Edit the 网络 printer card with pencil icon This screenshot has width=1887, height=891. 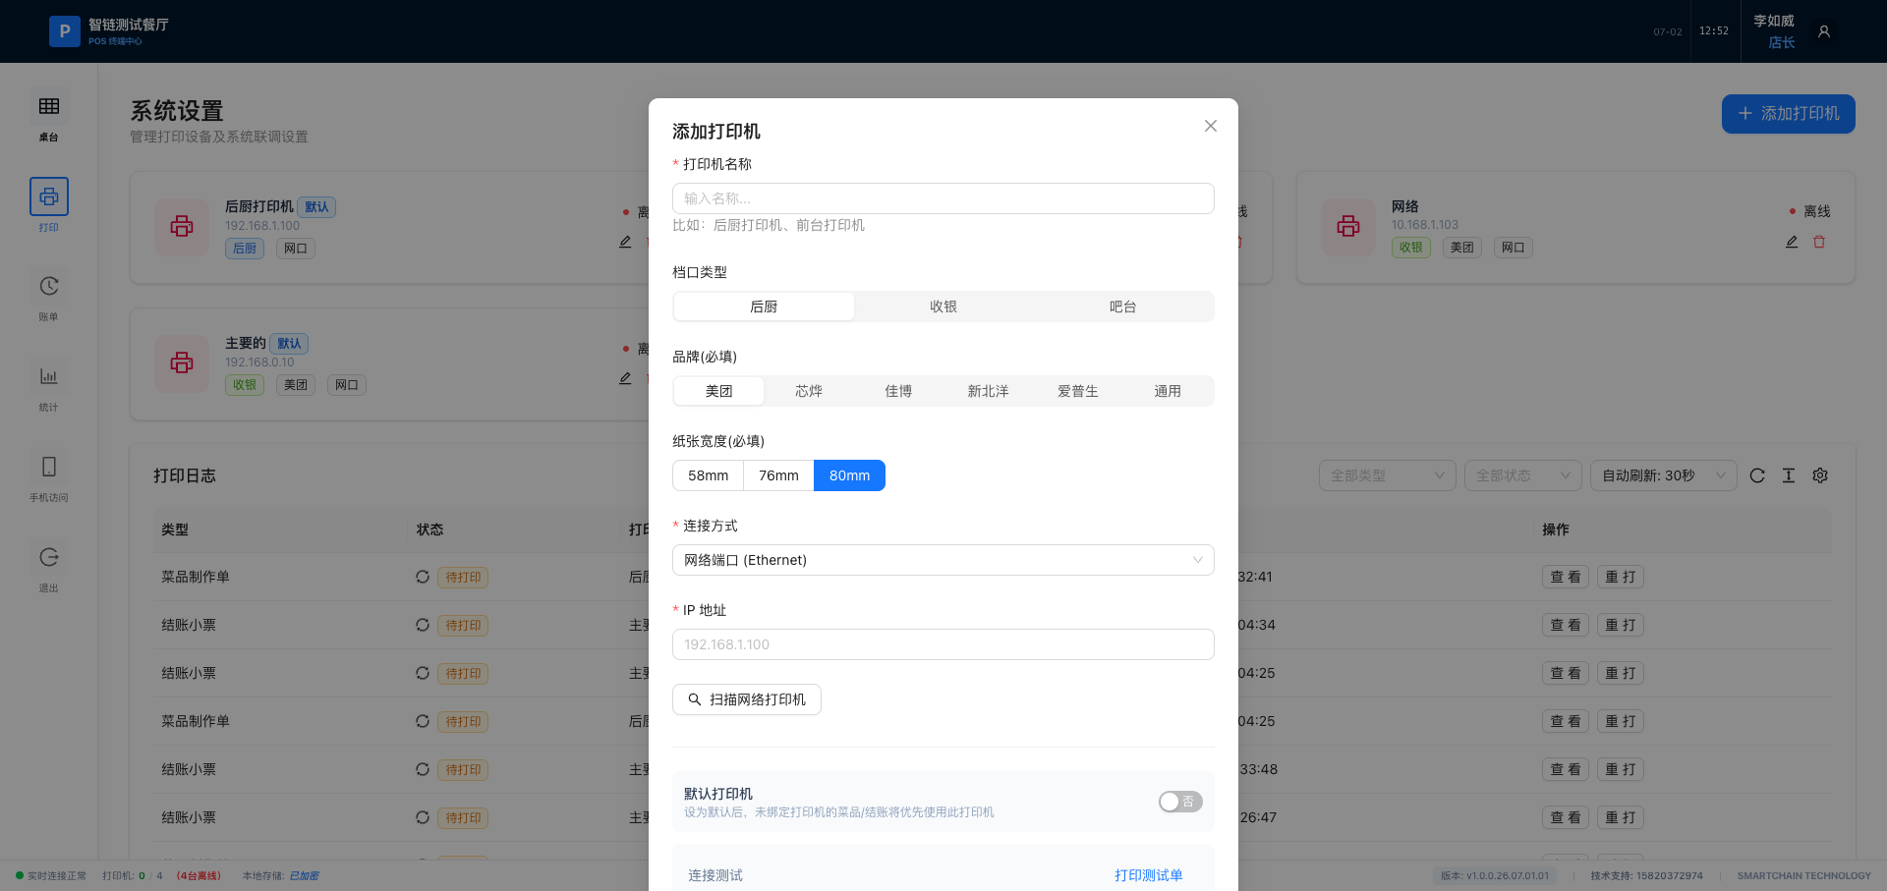(x=1792, y=242)
